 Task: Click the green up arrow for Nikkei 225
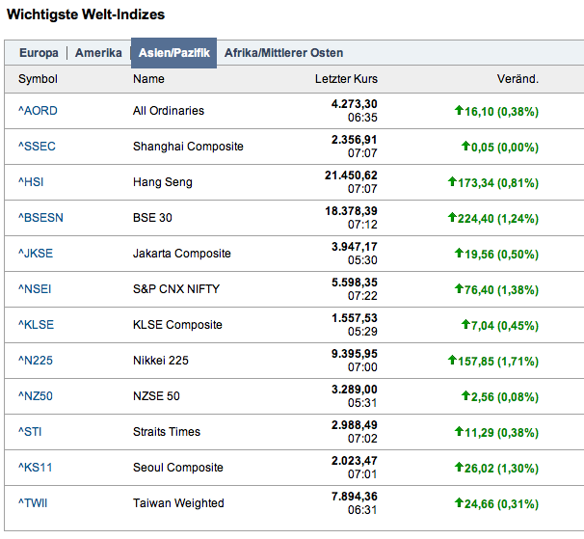[453, 361]
